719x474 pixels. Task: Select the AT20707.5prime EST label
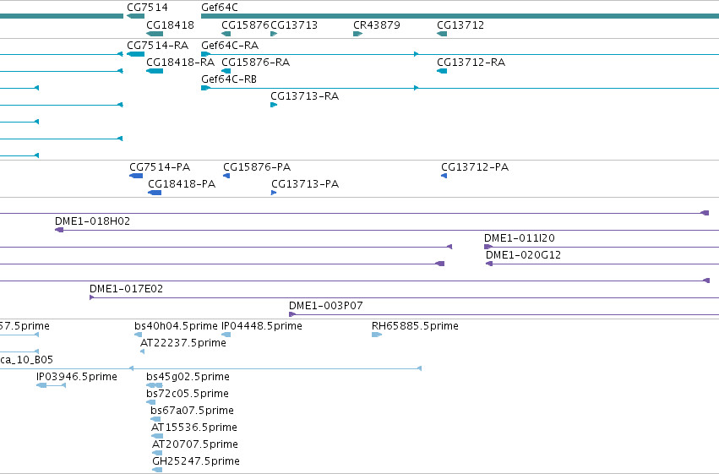[x=195, y=444]
